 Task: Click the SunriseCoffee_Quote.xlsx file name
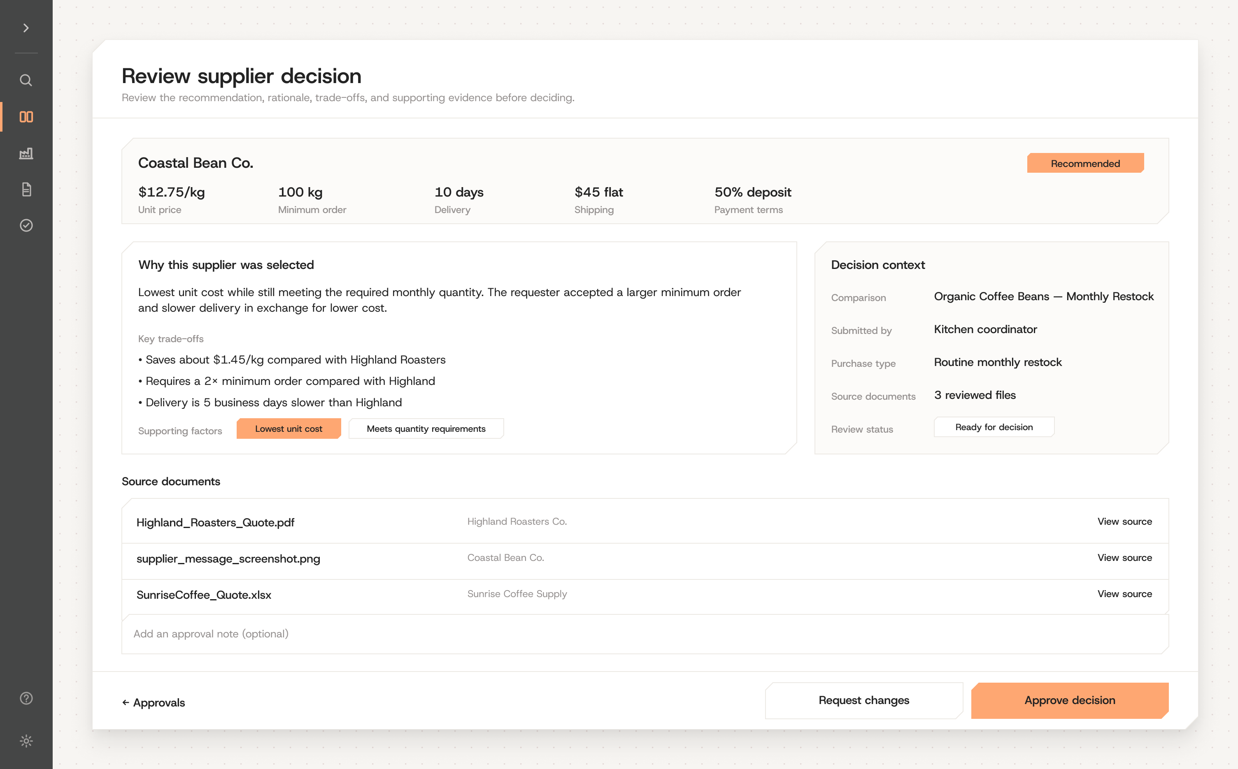click(204, 595)
